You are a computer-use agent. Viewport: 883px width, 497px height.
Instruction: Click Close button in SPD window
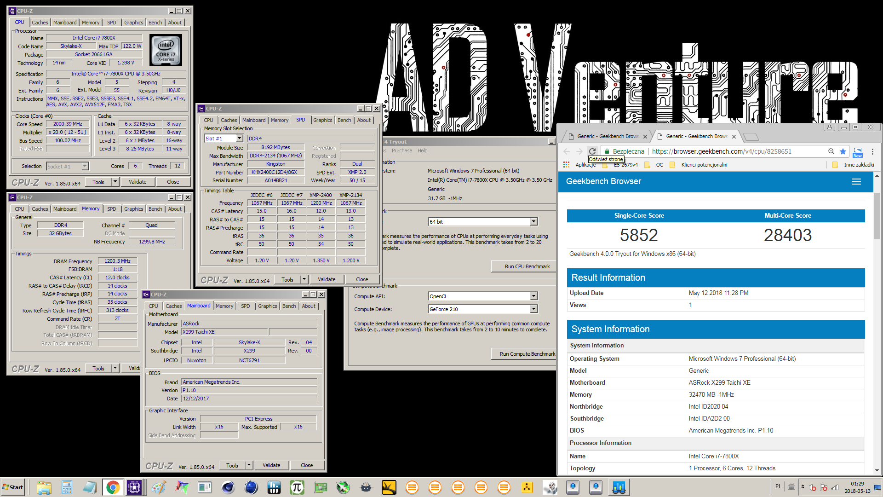(362, 279)
